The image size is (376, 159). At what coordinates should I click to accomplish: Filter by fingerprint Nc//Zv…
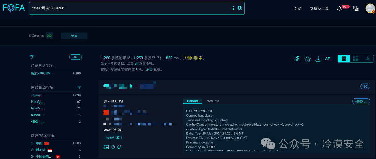(37, 108)
